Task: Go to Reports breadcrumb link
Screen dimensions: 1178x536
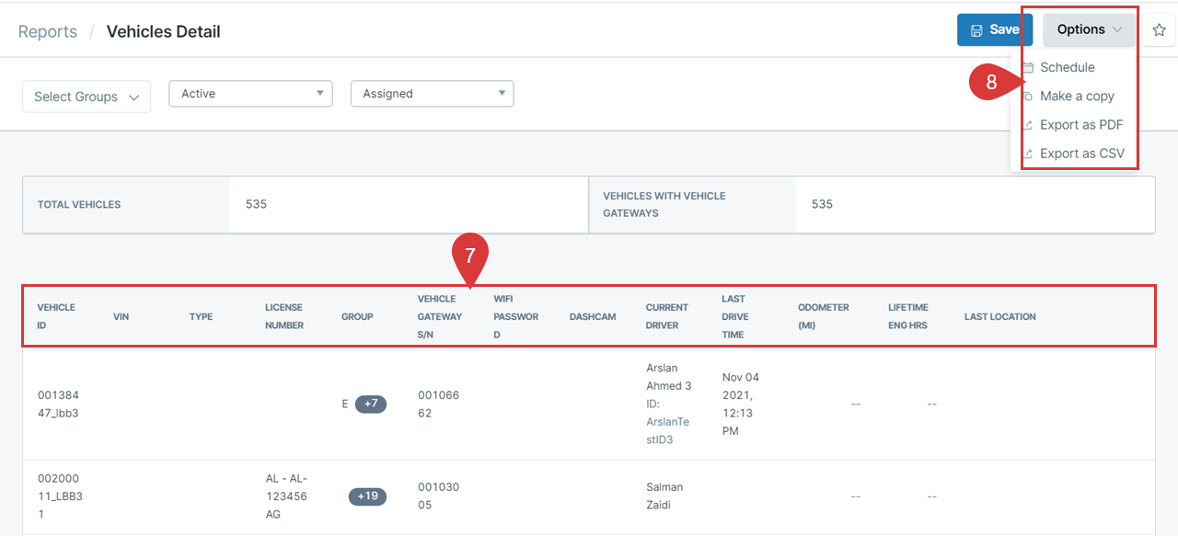Action: point(48,31)
